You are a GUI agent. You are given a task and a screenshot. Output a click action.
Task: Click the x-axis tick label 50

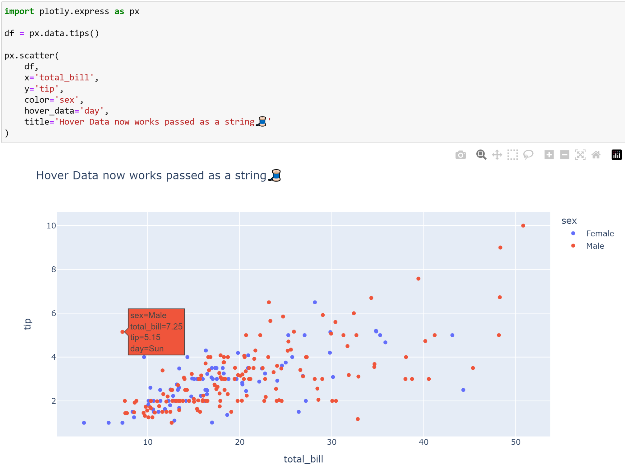516,442
